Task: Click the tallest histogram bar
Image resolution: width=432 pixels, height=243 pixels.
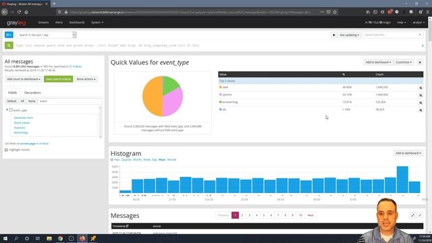Action: coord(402,180)
